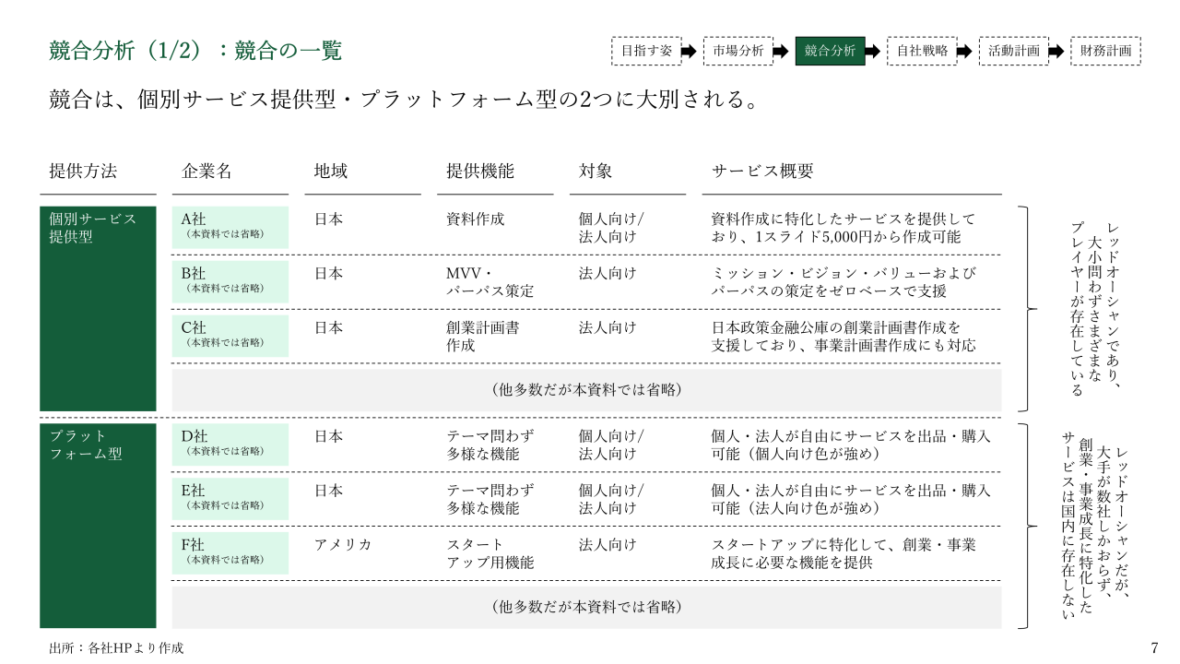This screenshot has width=1180, height=664.
Task: Click the 出所：各社HPより作成 source note
Action: pos(116,648)
